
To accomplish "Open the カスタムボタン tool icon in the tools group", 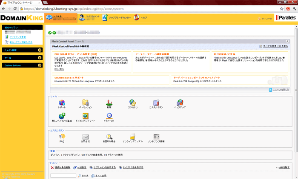I will 156,103.
